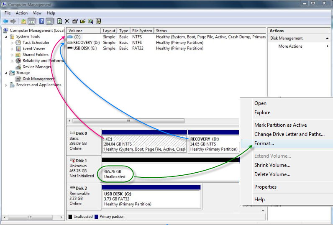Choose Format... from the context menu
The image size is (333, 225).
[264, 143]
